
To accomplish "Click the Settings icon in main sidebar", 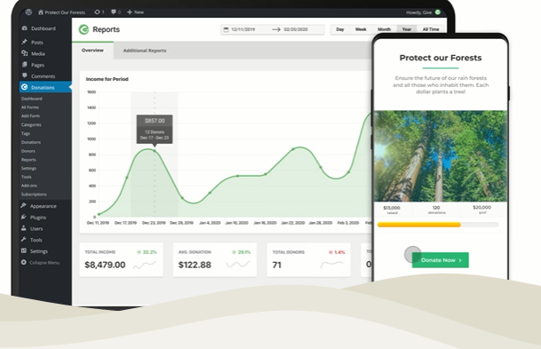I will tap(23, 250).
